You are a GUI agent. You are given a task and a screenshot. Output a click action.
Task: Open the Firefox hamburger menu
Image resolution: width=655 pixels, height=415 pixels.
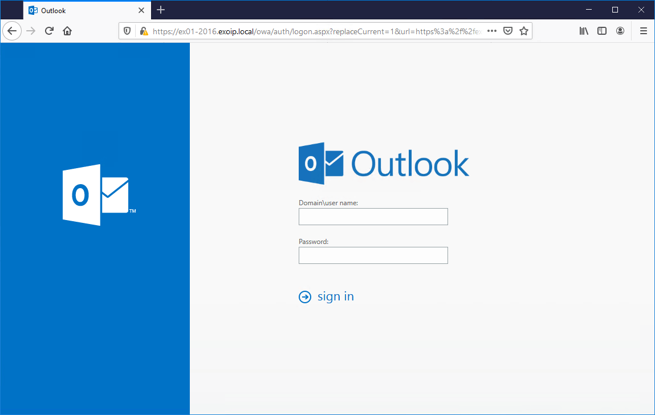click(643, 31)
